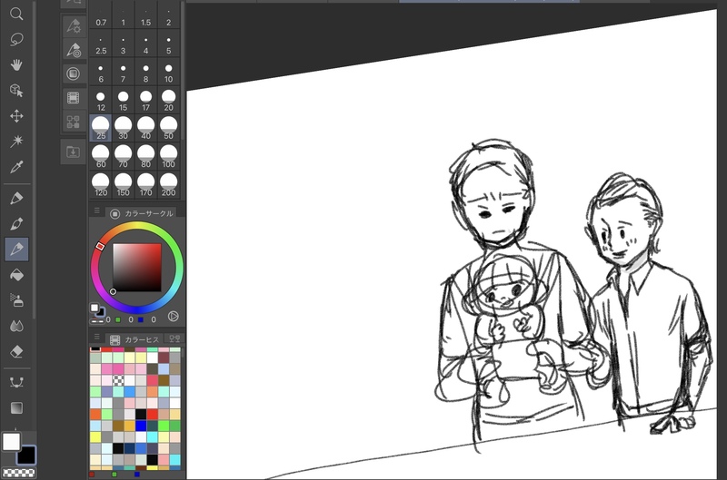727x480 pixels.
Task: Select the Eyedropper tool
Action: pos(16,167)
